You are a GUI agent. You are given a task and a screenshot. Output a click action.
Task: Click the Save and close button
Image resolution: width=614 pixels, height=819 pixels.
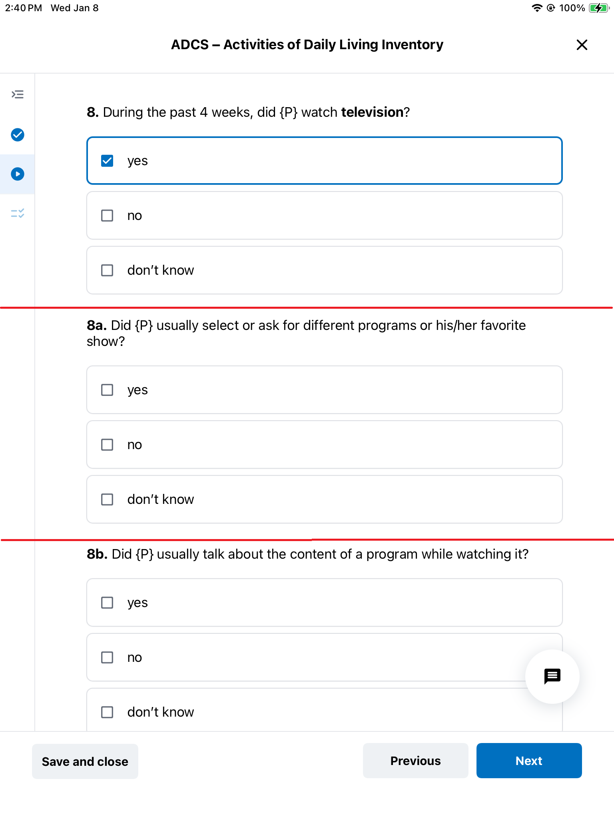tap(85, 761)
